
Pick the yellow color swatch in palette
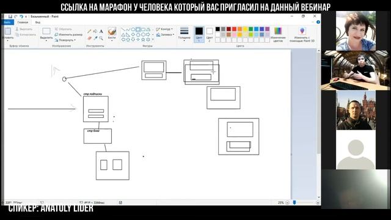245,29
